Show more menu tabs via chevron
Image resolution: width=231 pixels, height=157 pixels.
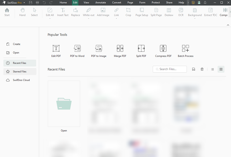pos(188,2)
